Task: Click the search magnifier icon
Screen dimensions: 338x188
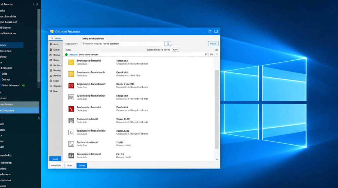Action: point(168,43)
